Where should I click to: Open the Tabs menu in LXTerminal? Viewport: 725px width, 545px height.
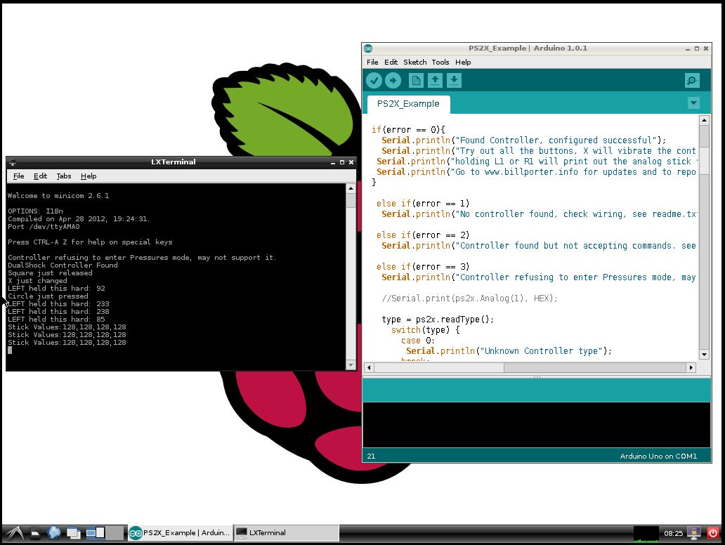(64, 176)
